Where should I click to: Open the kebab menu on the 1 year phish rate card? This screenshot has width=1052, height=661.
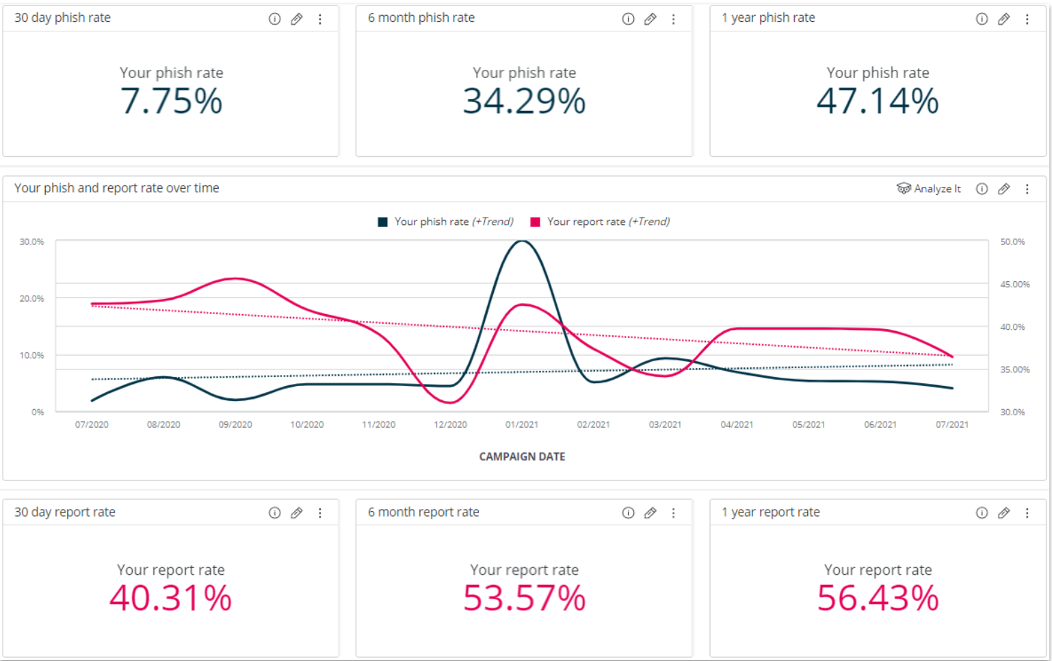pyautogui.click(x=1027, y=19)
